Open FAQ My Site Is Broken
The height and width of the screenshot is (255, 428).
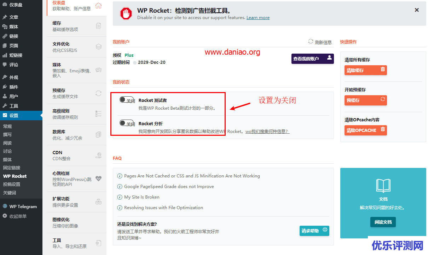pyautogui.click(x=141, y=197)
